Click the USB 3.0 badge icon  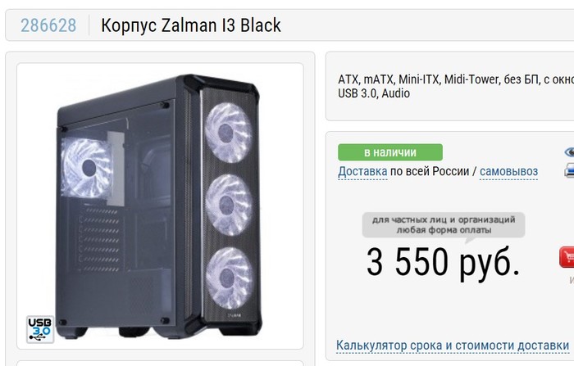pos(40,329)
